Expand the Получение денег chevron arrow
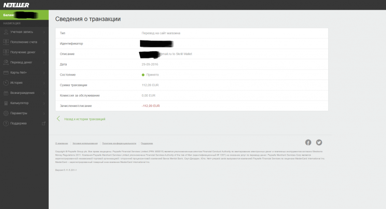This screenshot has height=209, width=386. [44, 52]
